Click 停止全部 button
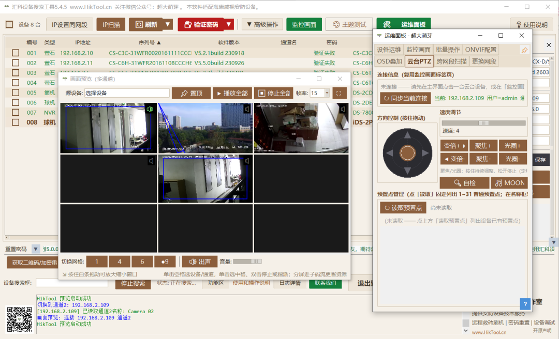The width and height of the screenshot is (559, 339). tap(273, 94)
